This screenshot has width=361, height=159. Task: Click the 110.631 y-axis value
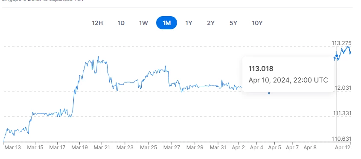pyautogui.click(x=342, y=139)
